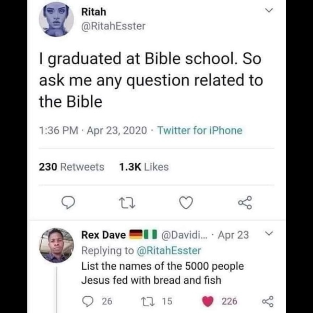Open Ritah's profile picture
The height and width of the screenshot is (313, 313).
pos(56,21)
